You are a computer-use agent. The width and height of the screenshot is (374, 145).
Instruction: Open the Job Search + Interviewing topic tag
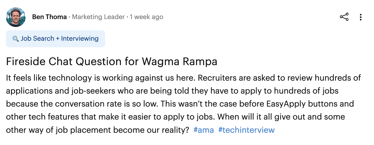[x=56, y=39]
